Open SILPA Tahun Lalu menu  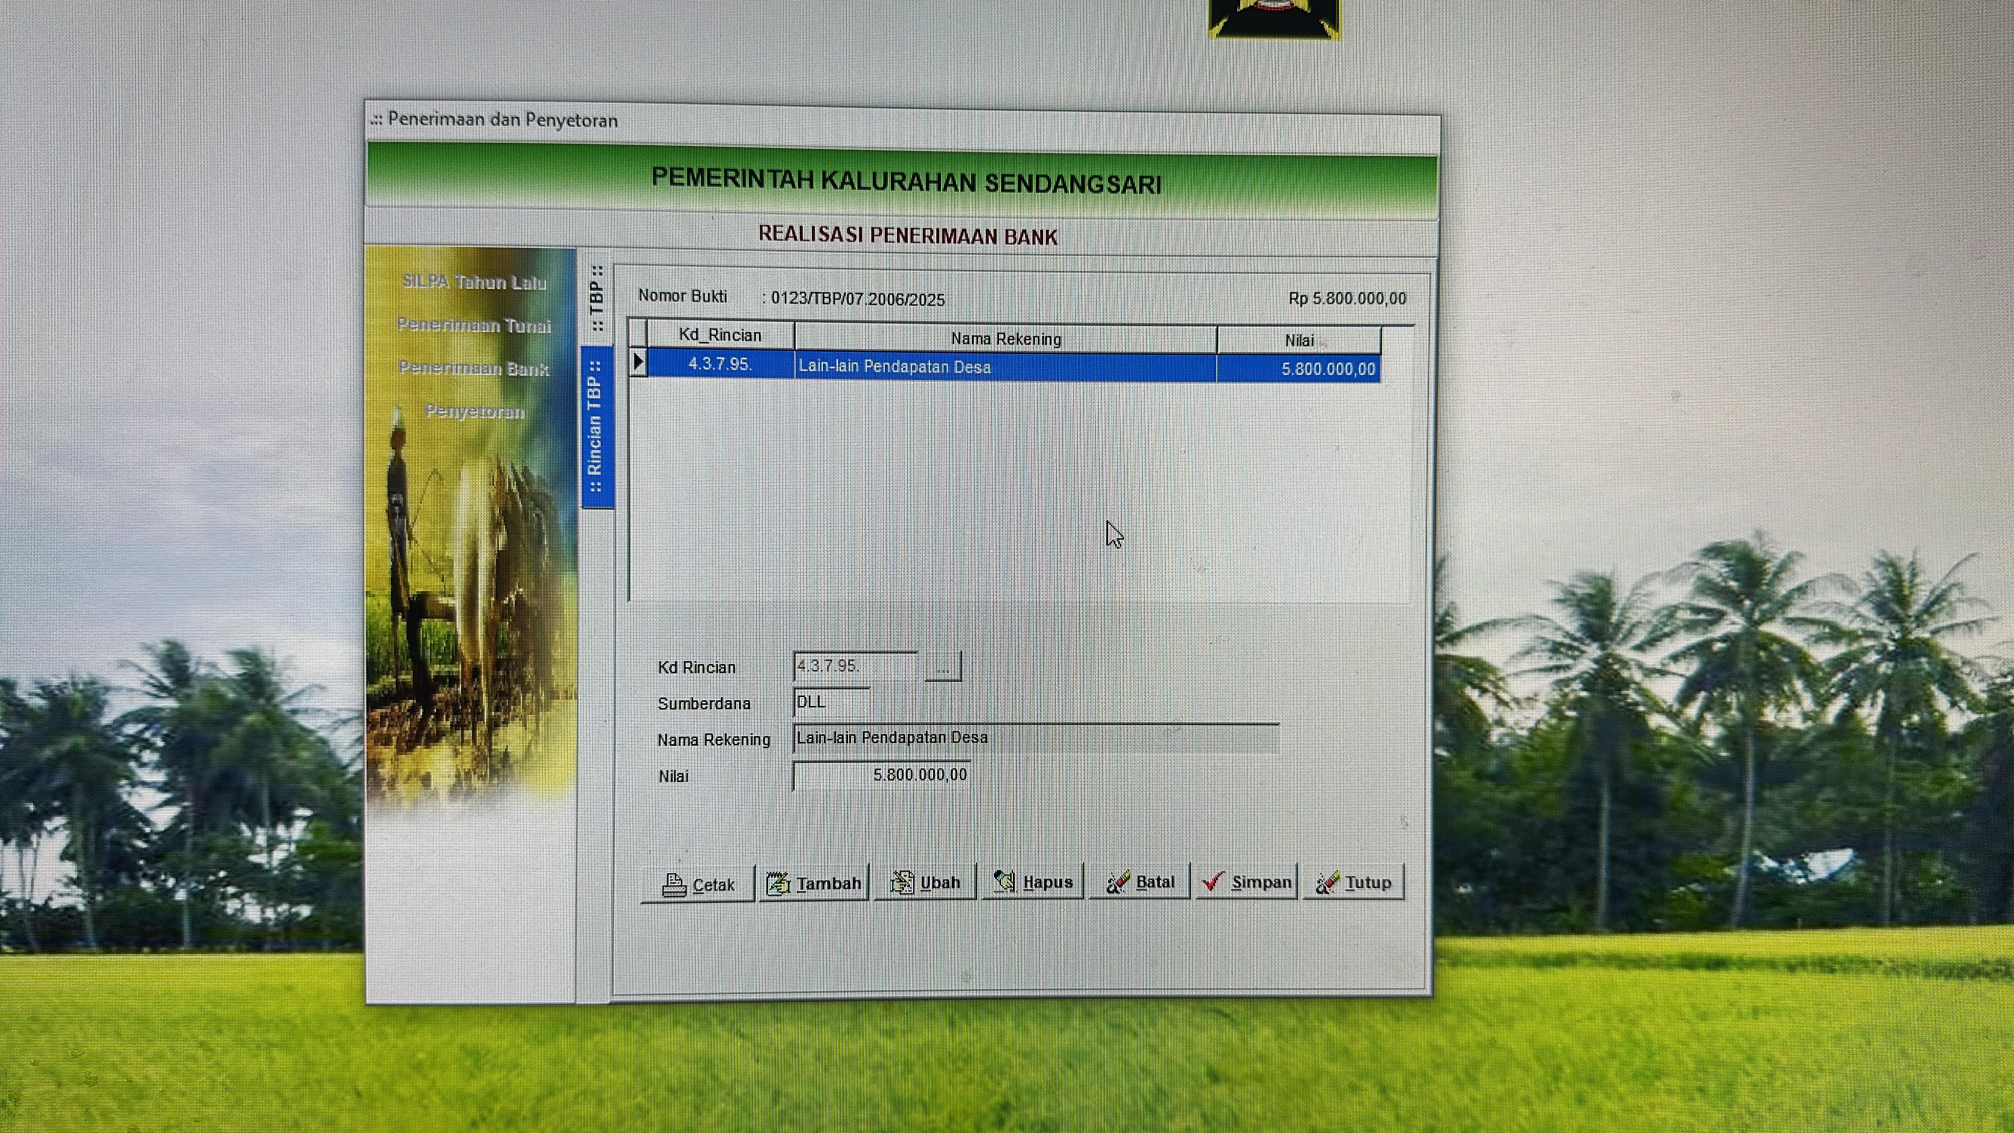pos(475,282)
